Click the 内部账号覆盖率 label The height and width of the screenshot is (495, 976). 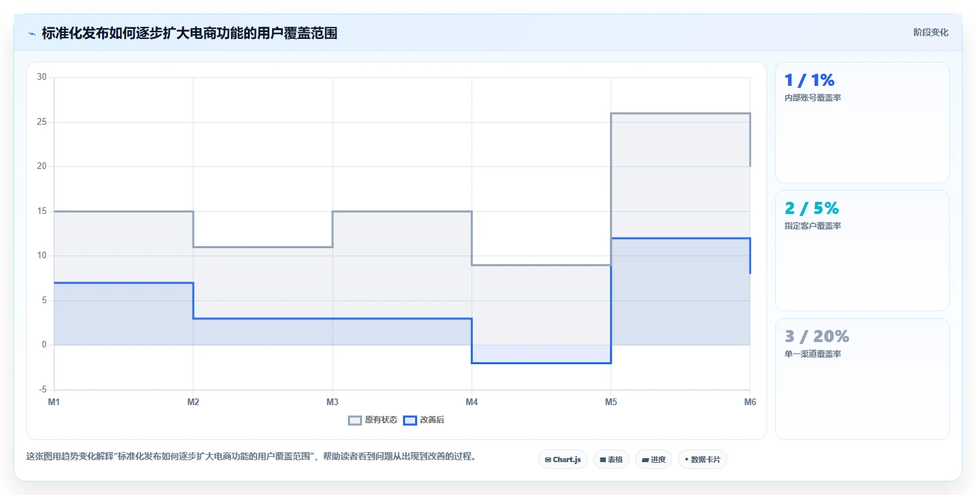coord(813,98)
